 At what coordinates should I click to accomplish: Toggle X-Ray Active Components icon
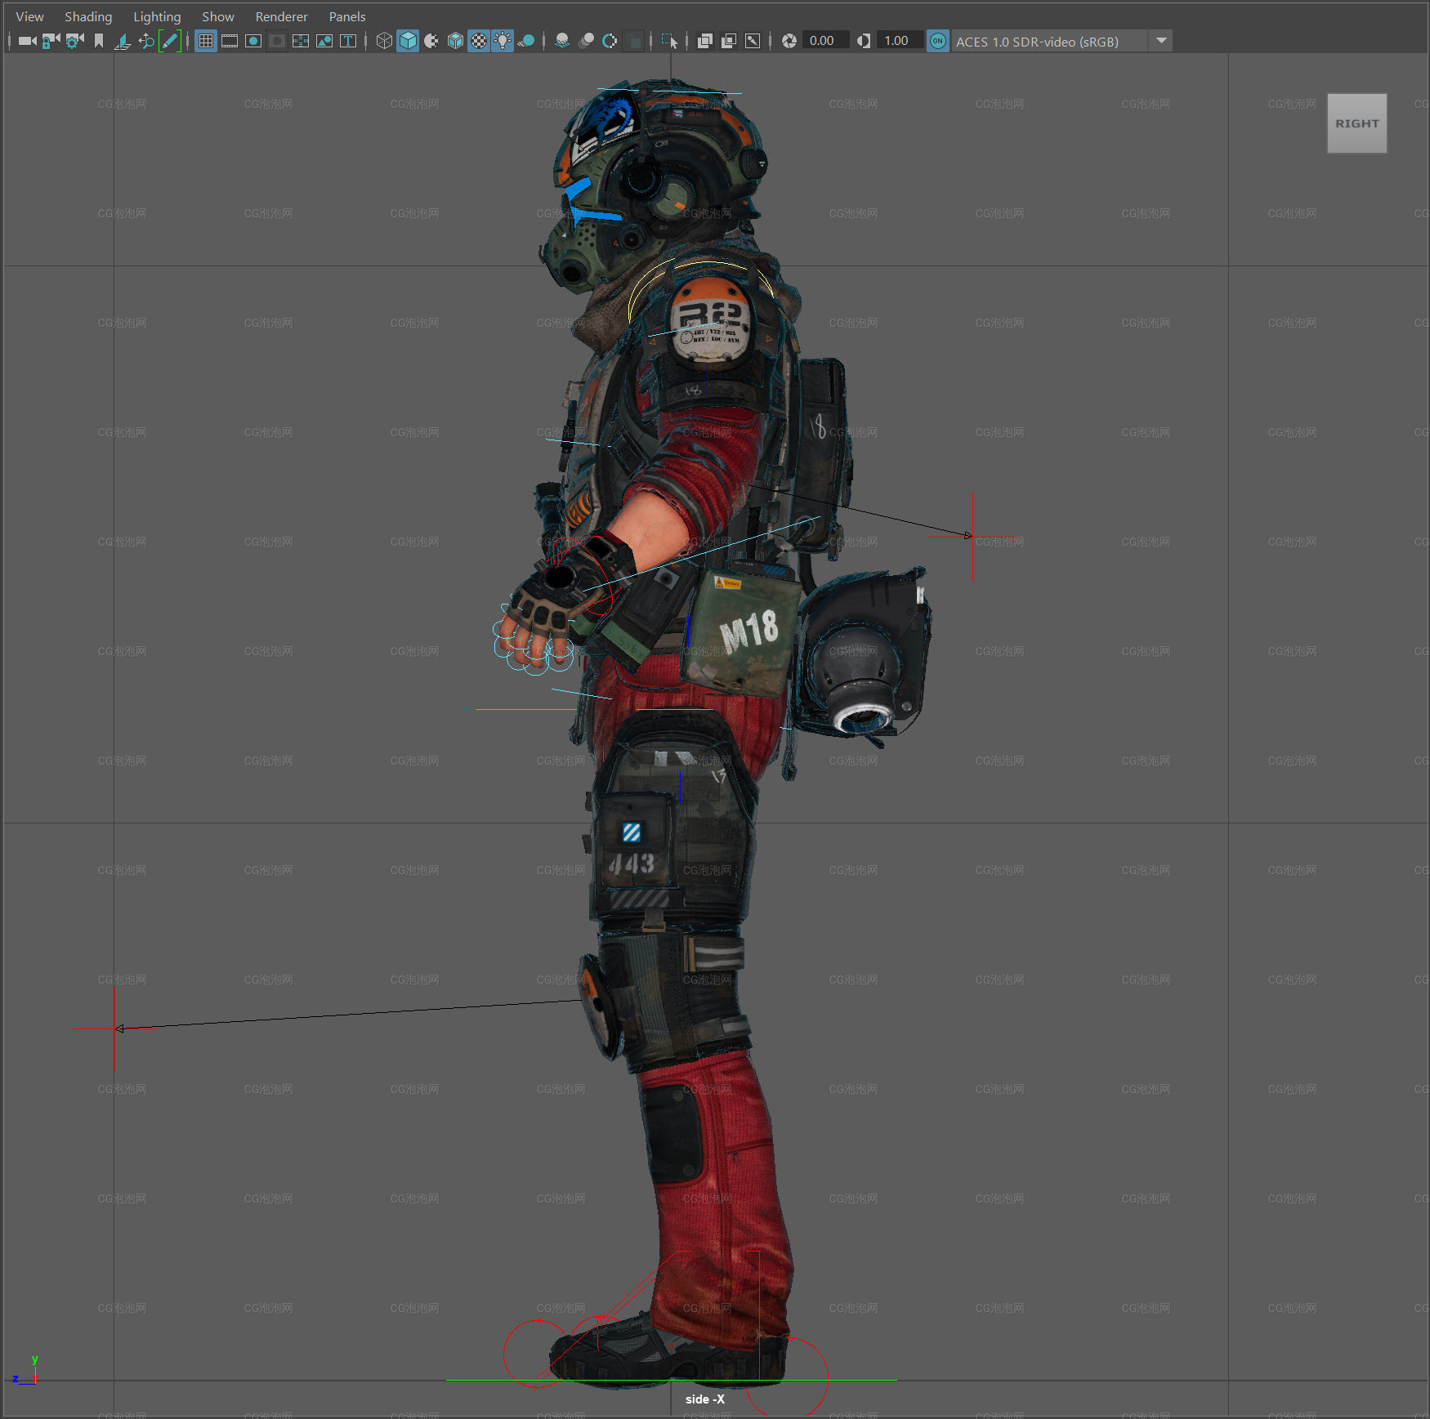pyautogui.click(x=729, y=41)
